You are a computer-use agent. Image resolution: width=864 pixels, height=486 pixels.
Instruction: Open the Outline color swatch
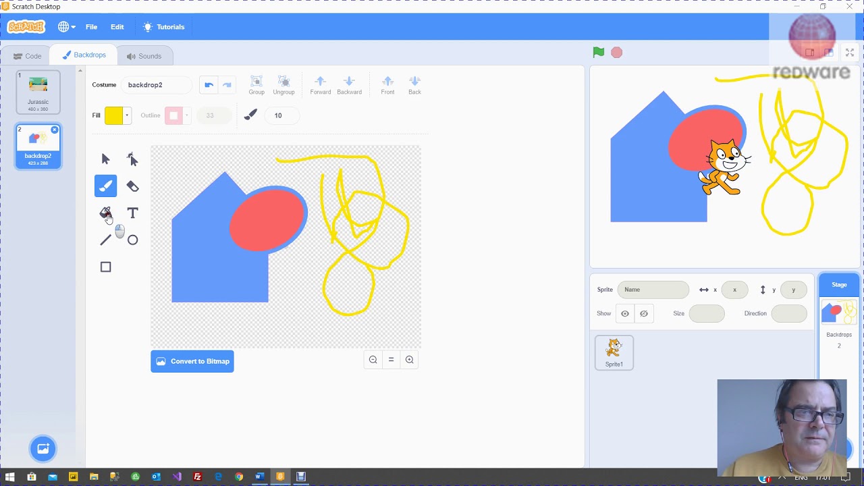(178, 115)
